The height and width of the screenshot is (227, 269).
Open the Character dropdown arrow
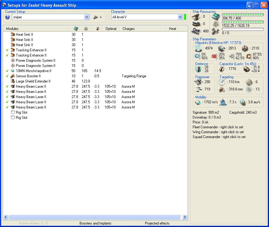(x=180, y=17)
